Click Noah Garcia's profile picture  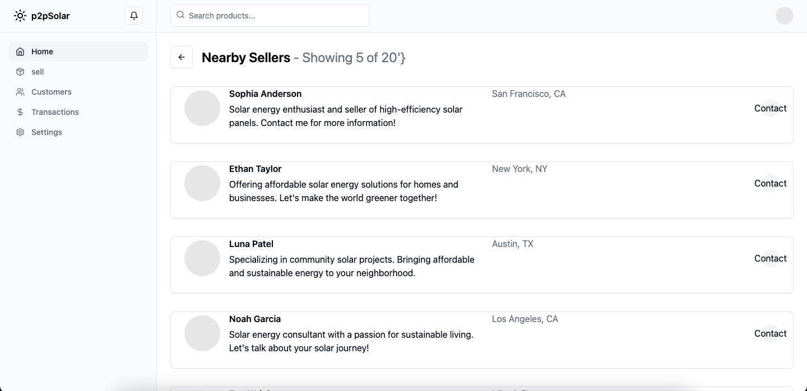(x=202, y=333)
